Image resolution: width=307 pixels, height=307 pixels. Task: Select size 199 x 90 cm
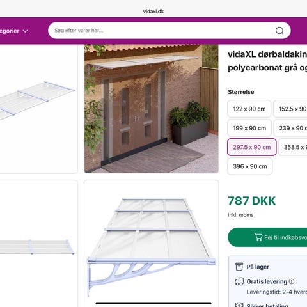point(249,128)
